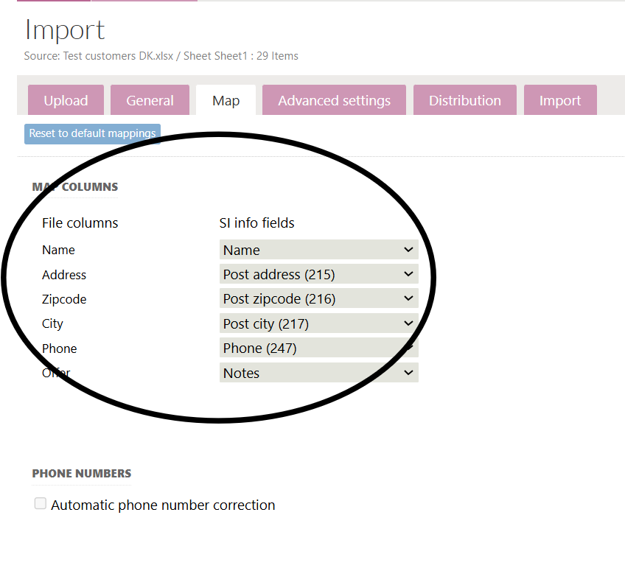Image resolution: width=625 pixels, height=571 pixels.
Task: Click the PHONE NUMBERS section heading
Action: pos(81,474)
